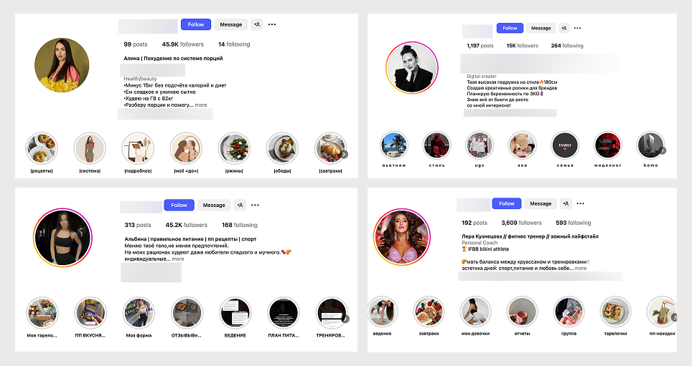
Task: Message the fitness trainer Лера Кузнецова
Action: coord(541,203)
